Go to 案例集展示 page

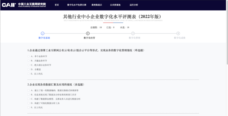(97, 5)
